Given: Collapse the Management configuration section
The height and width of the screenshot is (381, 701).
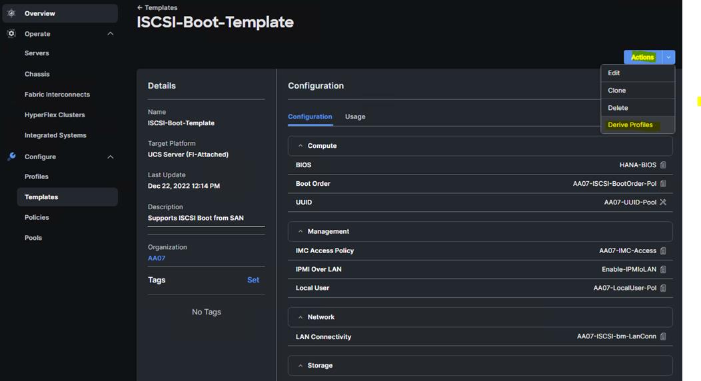Looking at the screenshot, I should point(301,231).
